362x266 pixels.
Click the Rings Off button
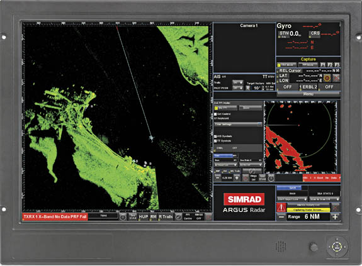pos(254,178)
